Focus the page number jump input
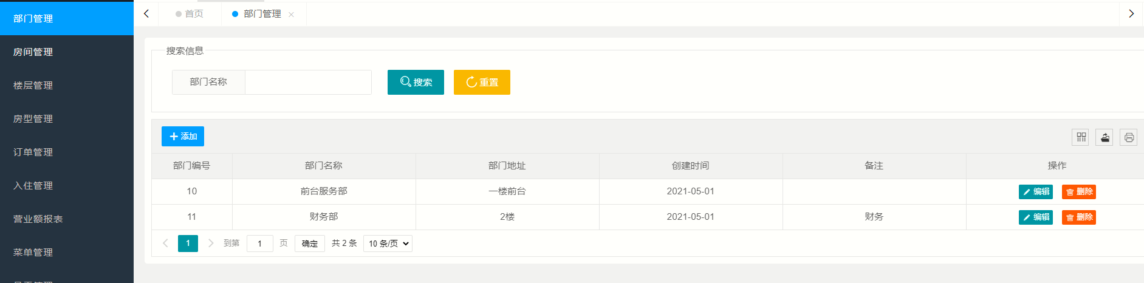Image resolution: width=1144 pixels, height=283 pixels. [x=260, y=244]
